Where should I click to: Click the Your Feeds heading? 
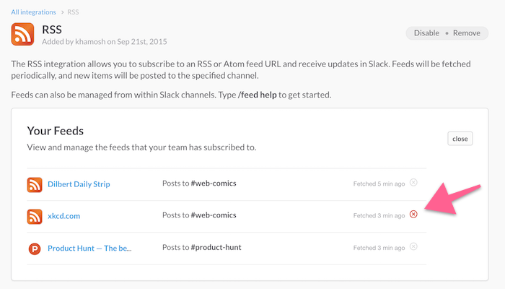tap(56, 131)
